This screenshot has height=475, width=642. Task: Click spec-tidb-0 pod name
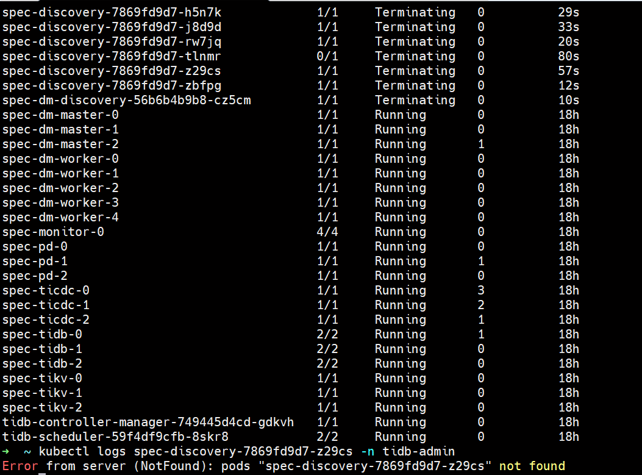pyautogui.click(x=42, y=335)
